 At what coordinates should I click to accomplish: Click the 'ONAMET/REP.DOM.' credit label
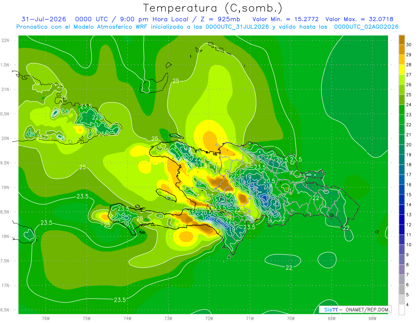[367, 309]
